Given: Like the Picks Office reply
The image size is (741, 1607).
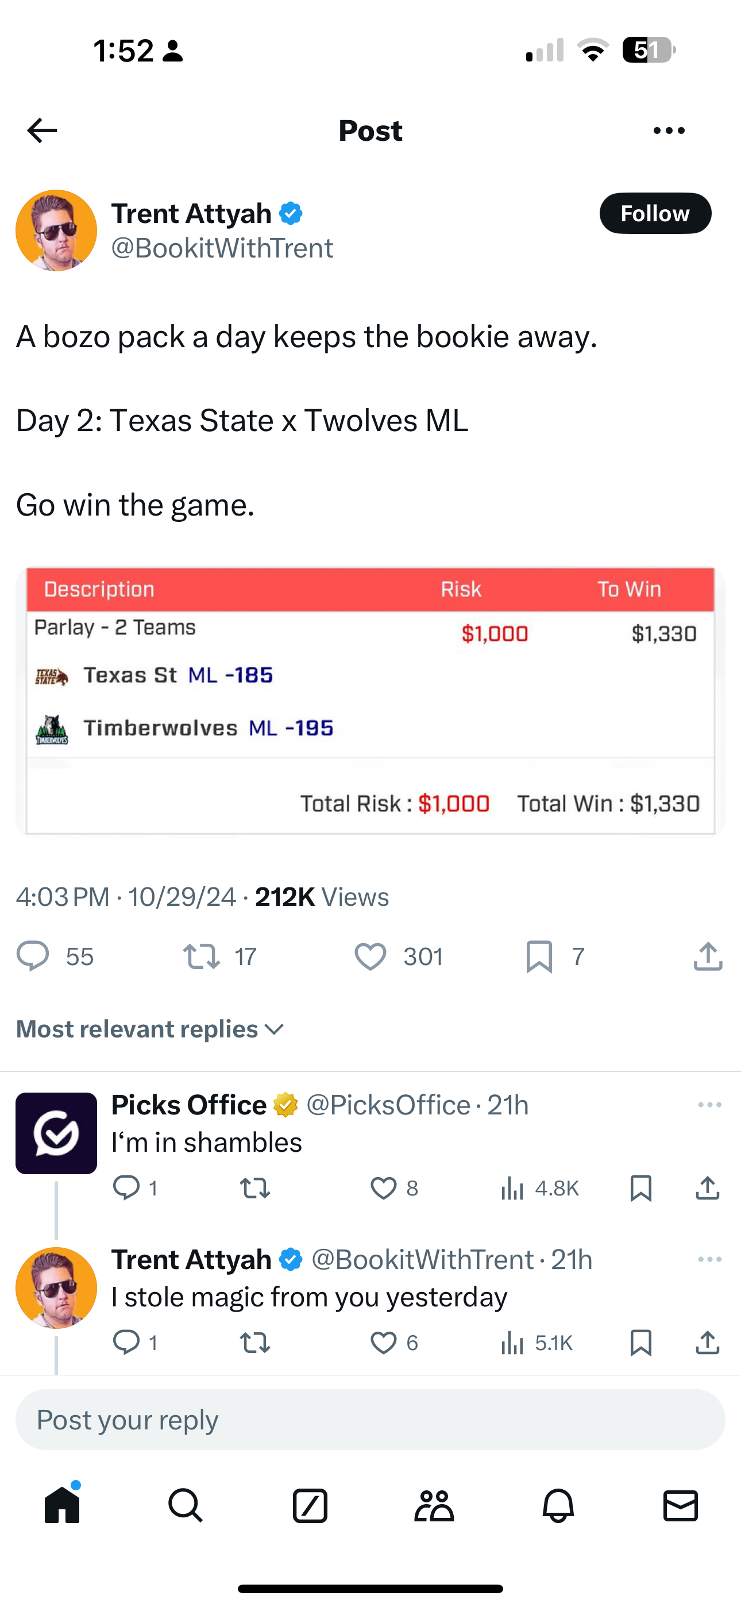Looking at the screenshot, I should [x=384, y=1188].
